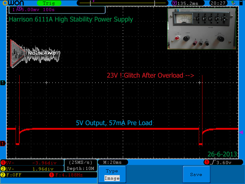
Task: Click the Trig status indicator
Action: tap(49, 3)
